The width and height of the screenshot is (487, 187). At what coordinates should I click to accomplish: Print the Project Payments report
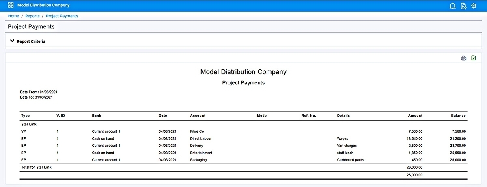(464, 58)
